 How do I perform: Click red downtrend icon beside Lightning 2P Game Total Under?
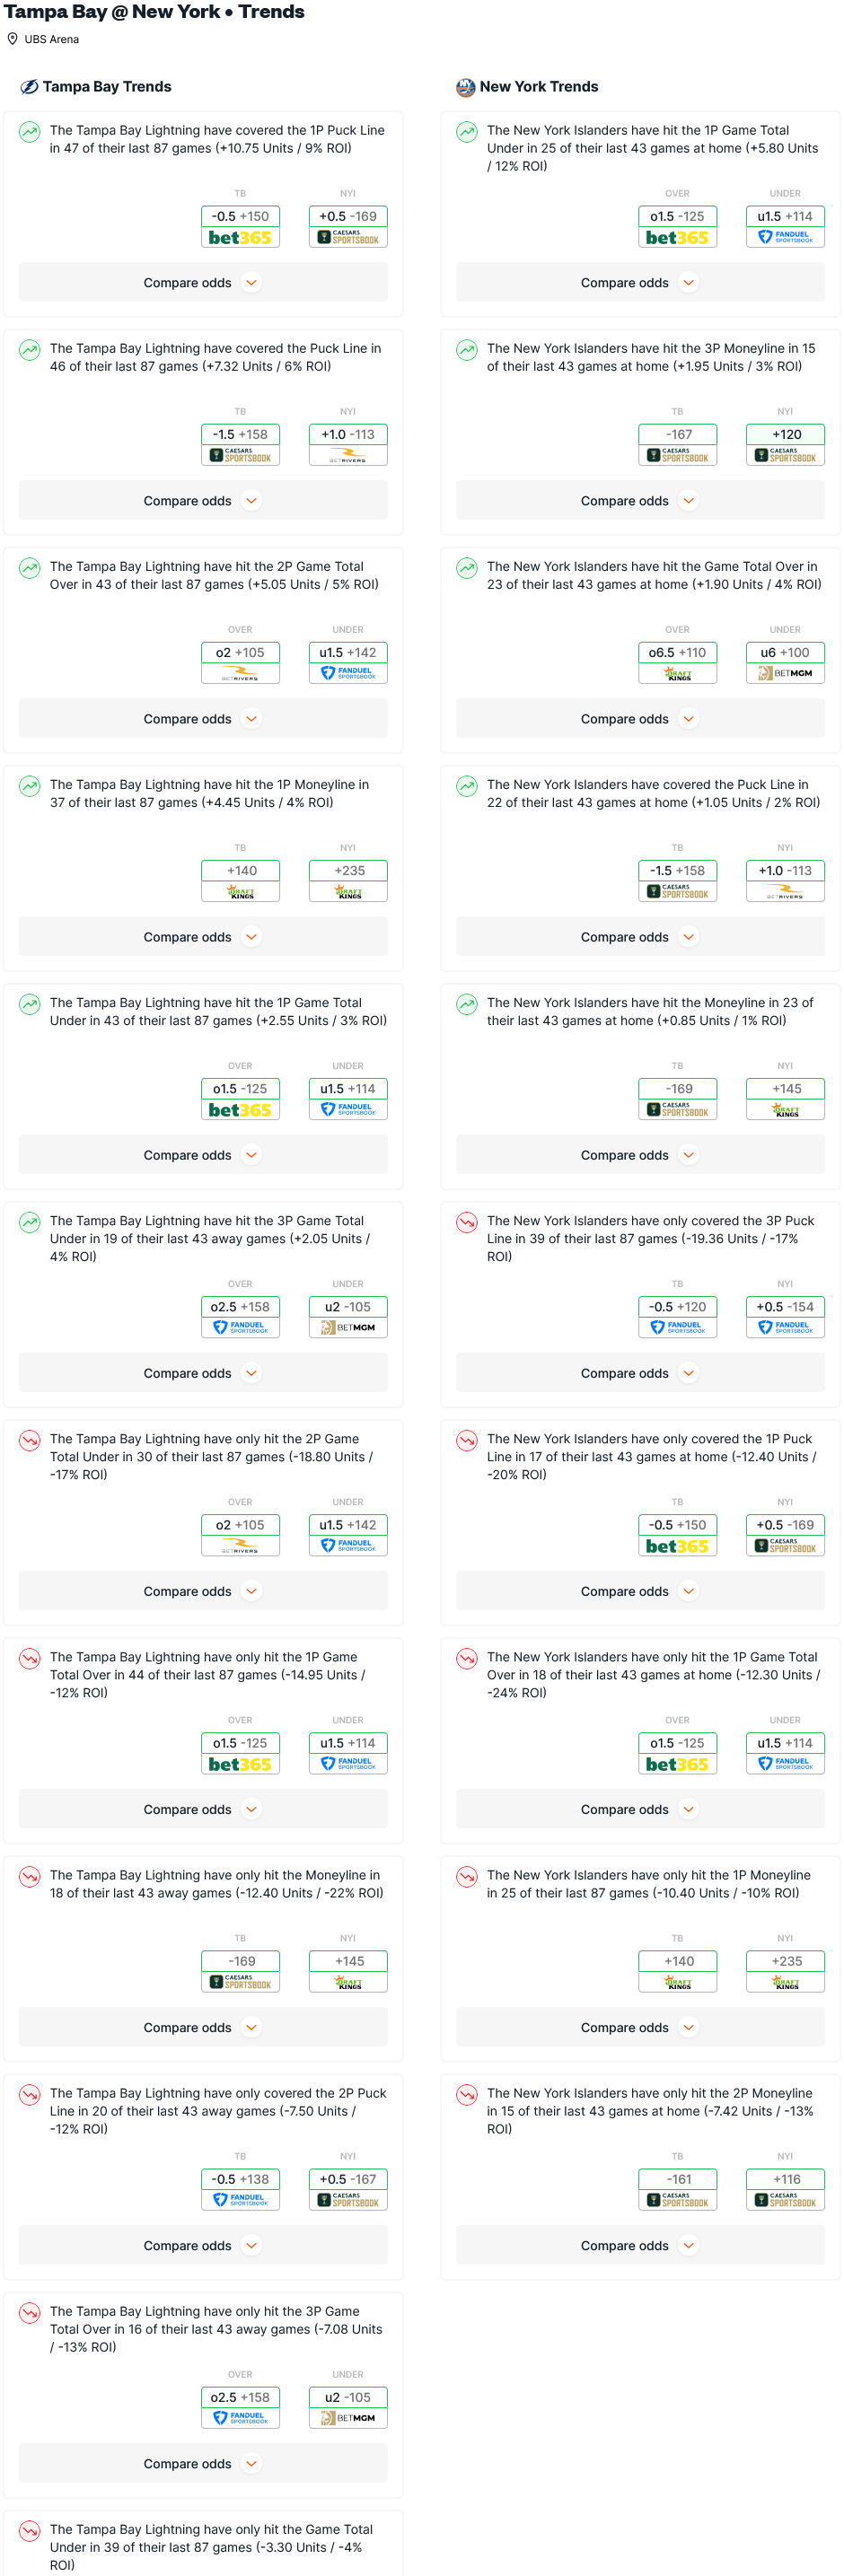point(30,1440)
